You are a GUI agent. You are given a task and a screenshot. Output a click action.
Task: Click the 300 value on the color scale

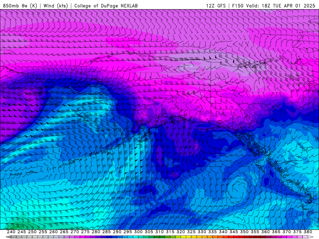(x=138, y=232)
